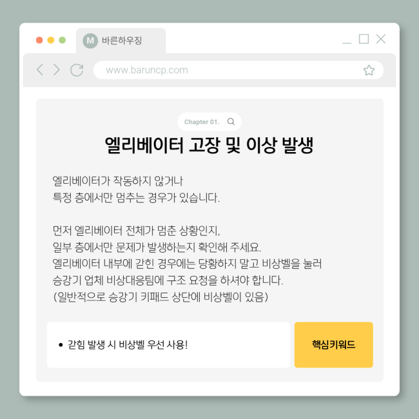The height and width of the screenshot is (419, 419).
Task: Click the first paragraph 엘리베이터가 작동하지 않거나
Action: pyautogui.click(x=136, y=190)
